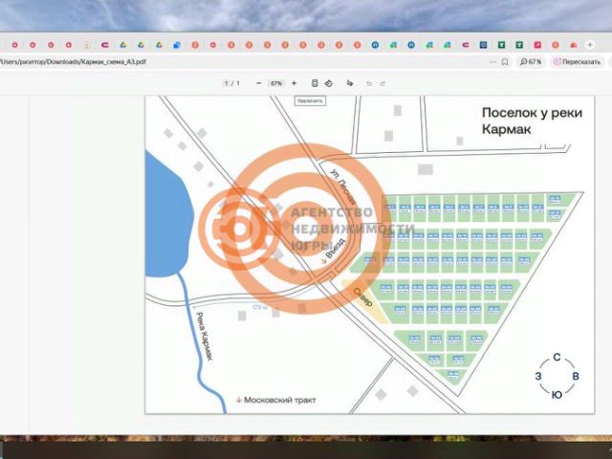Open the three-dots menu in address bar
This screenshot has width=612, height=459.
click(x=492, y=62)
